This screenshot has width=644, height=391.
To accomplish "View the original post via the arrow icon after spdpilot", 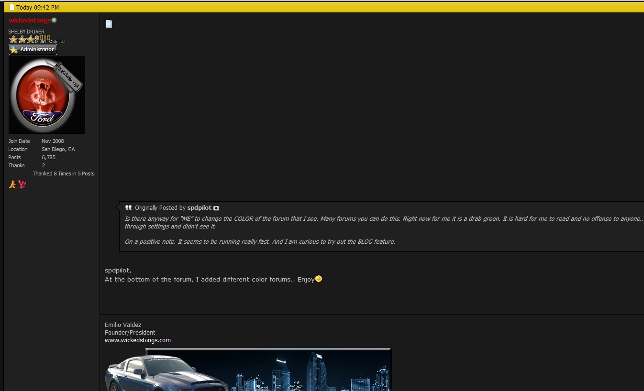I will point(216,208).
